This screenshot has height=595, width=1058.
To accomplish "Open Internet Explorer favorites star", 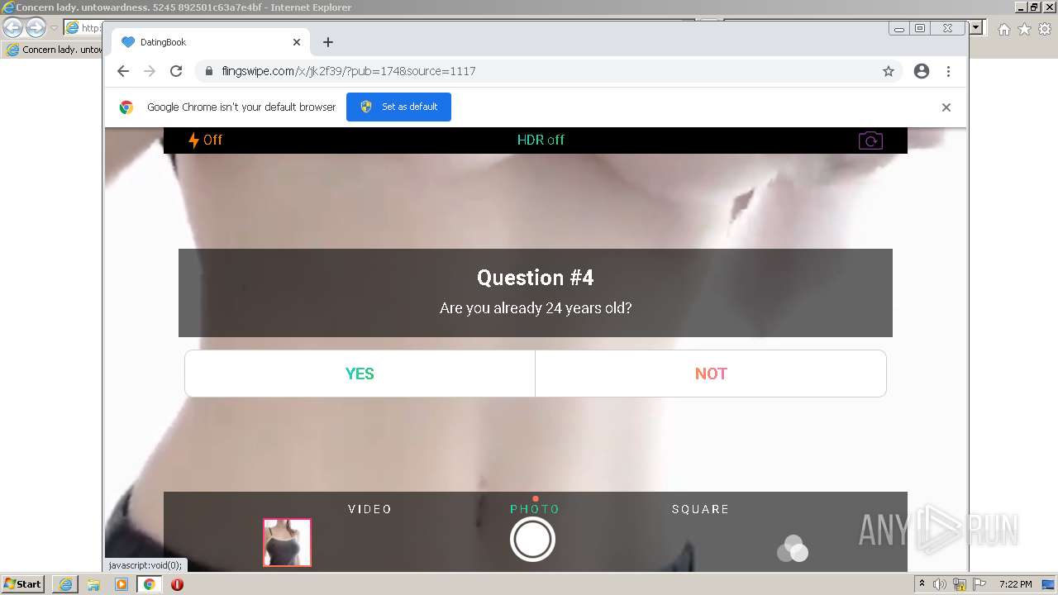I will pos(1025,29).
